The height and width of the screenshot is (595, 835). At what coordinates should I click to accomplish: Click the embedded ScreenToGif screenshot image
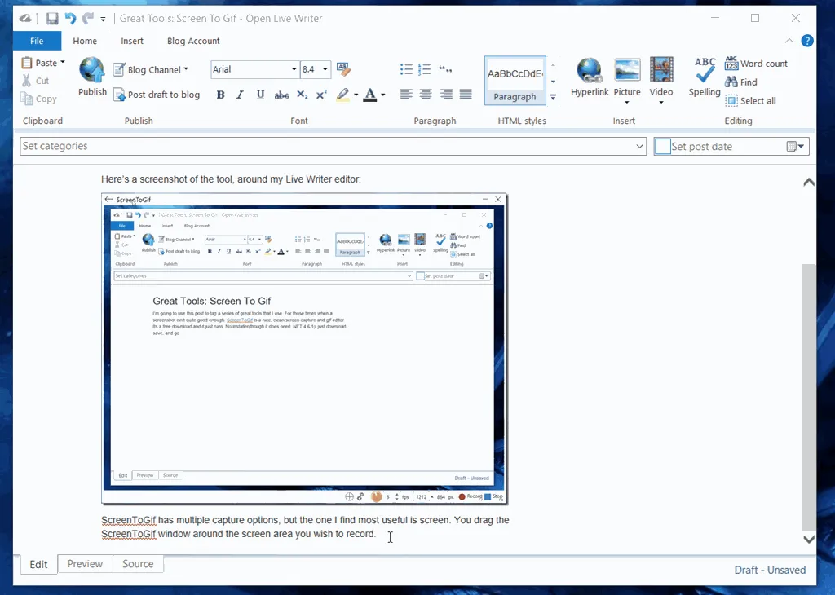(x=304, y=348)
